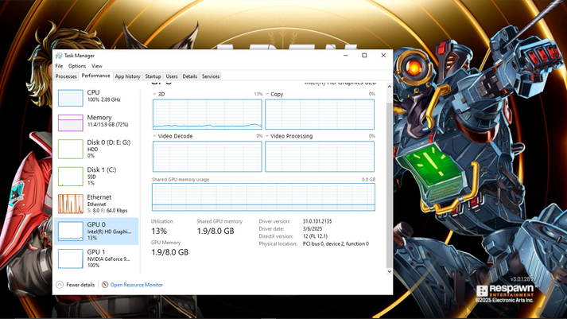Click the Shared GPU memory 1.9/8.0 GB value
The height and width of the screenshot is (319, 567).
[216, 231]
